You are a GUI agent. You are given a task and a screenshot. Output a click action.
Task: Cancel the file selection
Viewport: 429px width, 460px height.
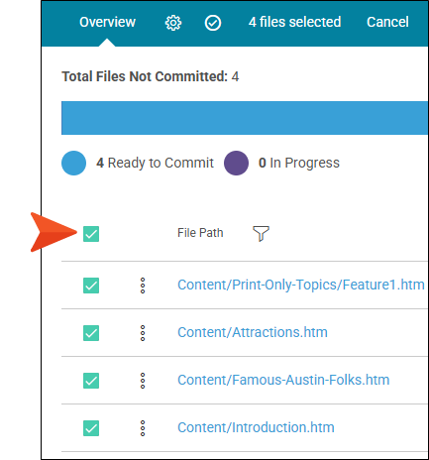point(387,22)
